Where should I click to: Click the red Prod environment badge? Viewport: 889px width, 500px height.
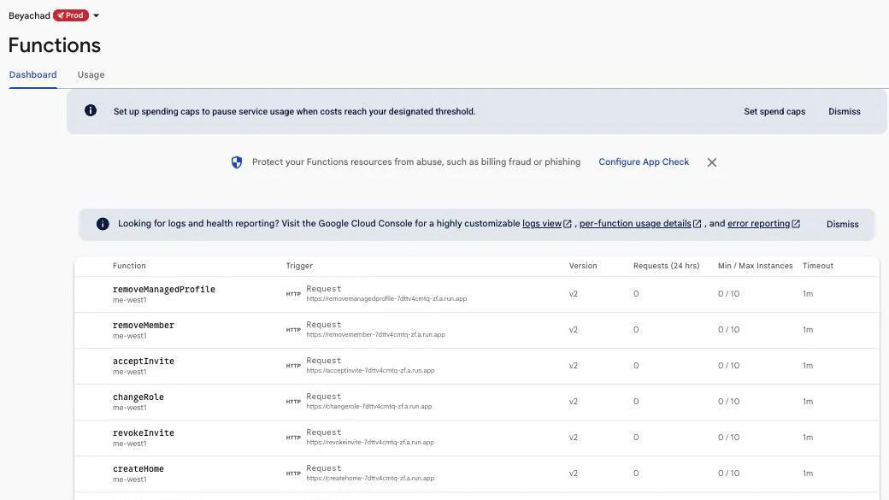[x=71, y=15]
